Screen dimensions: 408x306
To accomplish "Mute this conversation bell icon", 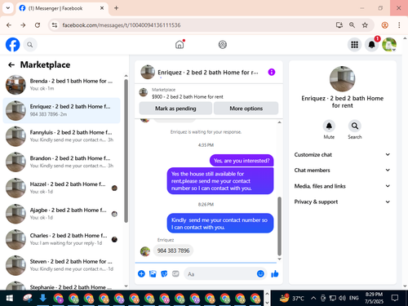I will pos(329,126).
